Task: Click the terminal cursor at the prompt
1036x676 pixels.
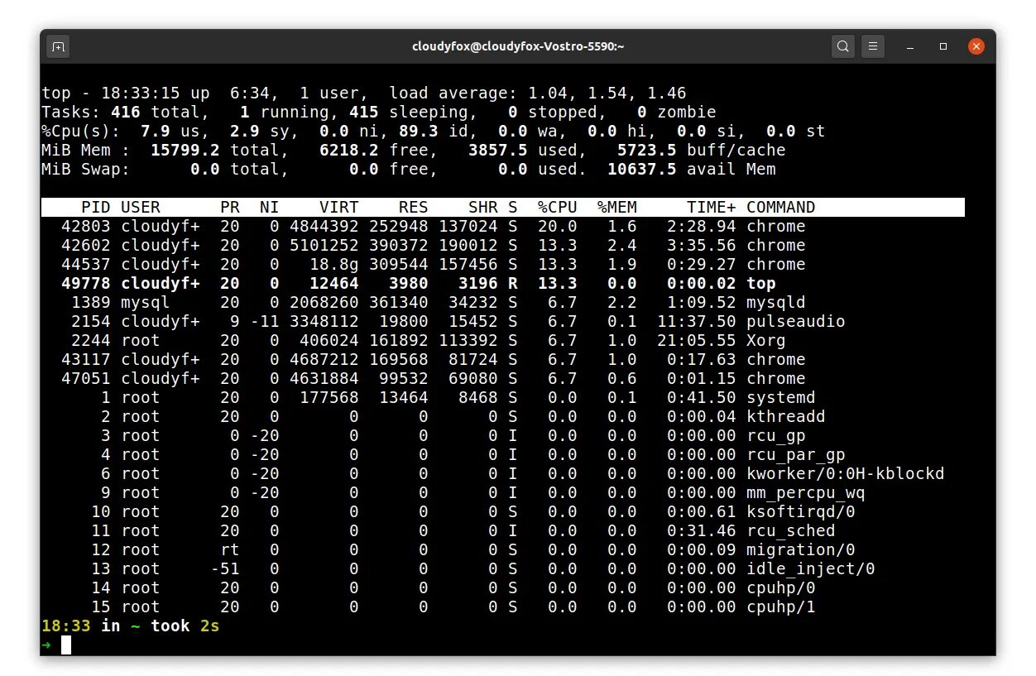Action: coord(66,645)
